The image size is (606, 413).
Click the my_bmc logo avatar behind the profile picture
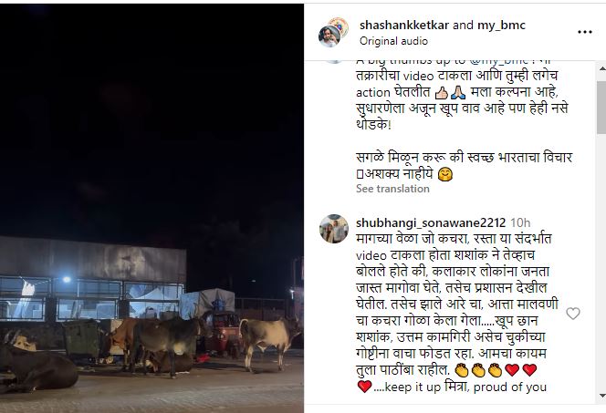pyautogui.click(x=340, y=24)
